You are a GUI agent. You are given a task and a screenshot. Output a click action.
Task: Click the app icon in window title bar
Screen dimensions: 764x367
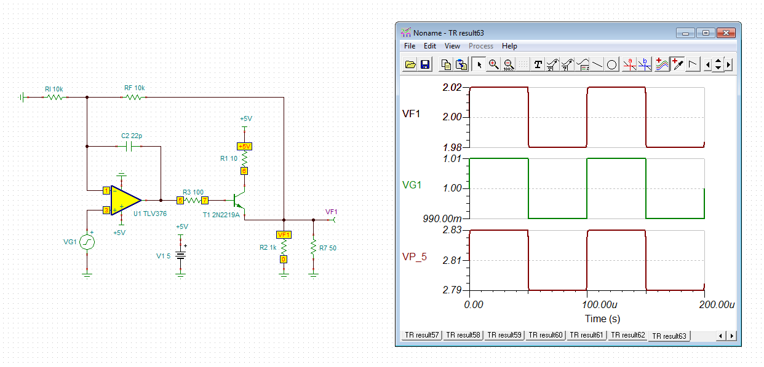[x=405, y=33]
